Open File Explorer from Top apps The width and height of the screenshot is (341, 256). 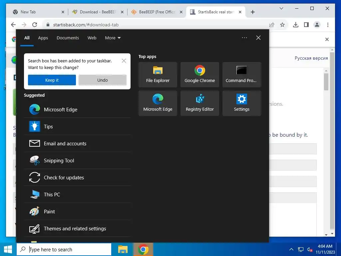[x=158, y=75]
